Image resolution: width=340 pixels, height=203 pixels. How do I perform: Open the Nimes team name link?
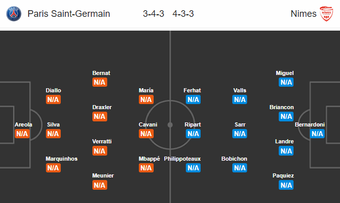(303, 14)
